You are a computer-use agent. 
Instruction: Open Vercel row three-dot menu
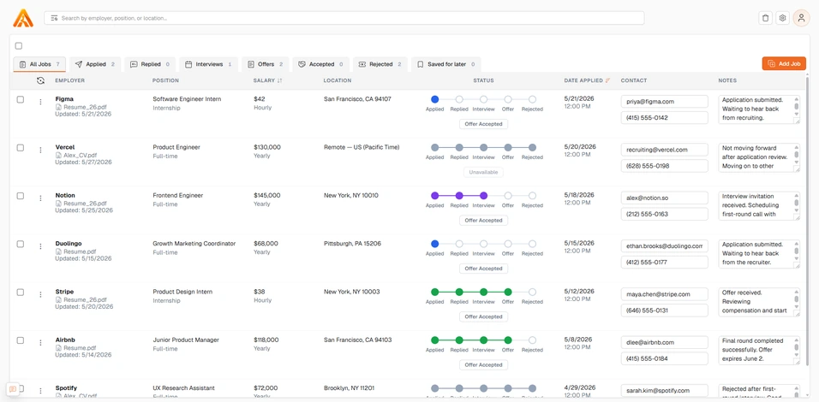(x=41, y=151)
